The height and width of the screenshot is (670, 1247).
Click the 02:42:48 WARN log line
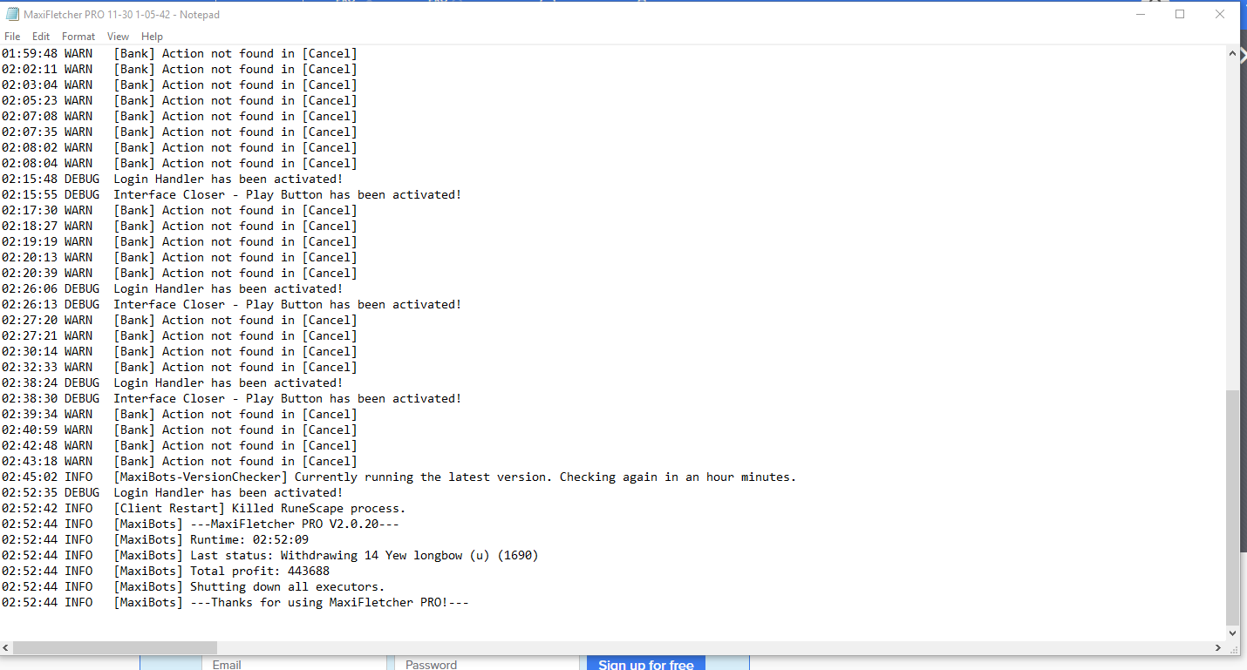(x=180, y=445)
